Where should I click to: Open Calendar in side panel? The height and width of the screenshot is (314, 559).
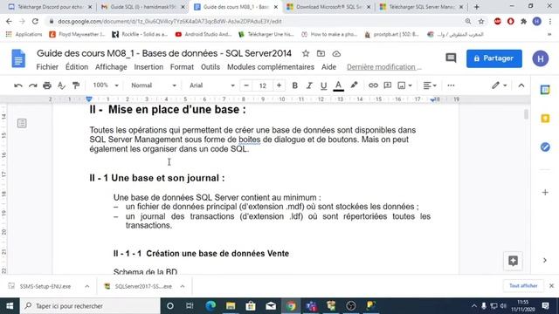click(x=545, y=90)
